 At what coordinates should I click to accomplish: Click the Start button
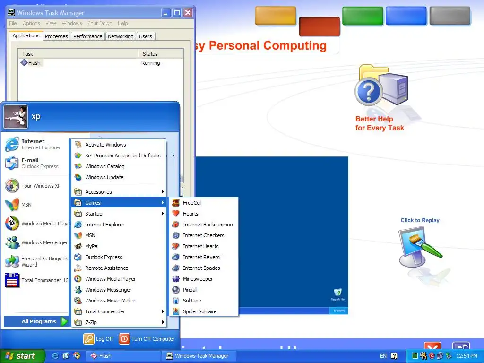(x=22, y=356)
